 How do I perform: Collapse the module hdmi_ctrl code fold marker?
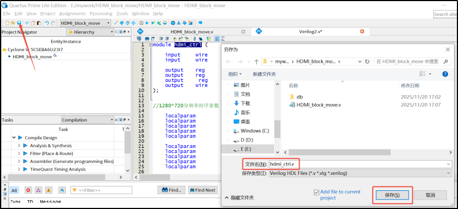(x=151, y=45)
